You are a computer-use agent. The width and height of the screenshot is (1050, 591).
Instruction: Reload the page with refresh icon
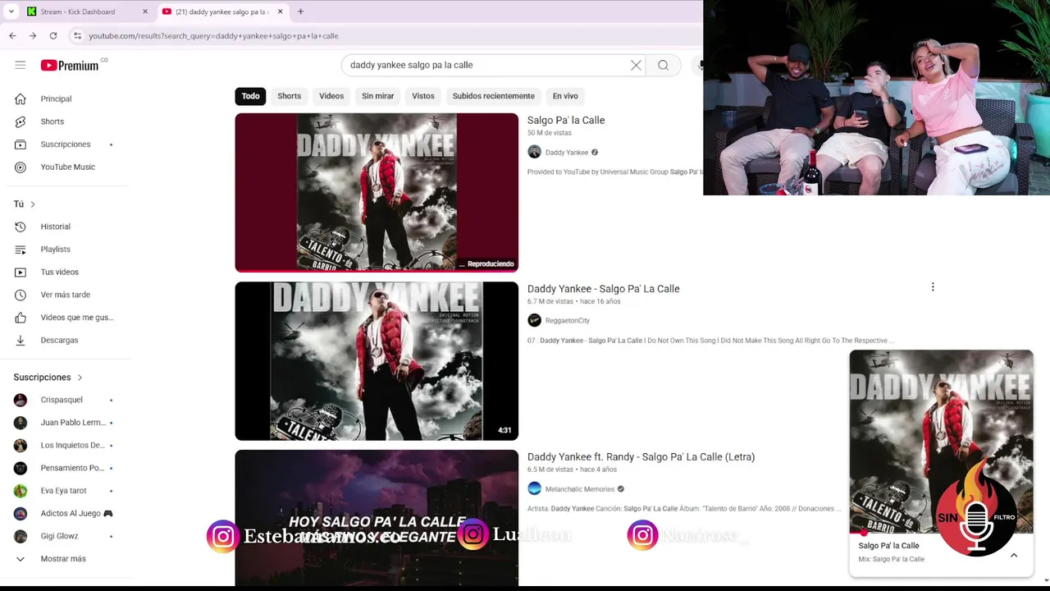pos(53,35)
